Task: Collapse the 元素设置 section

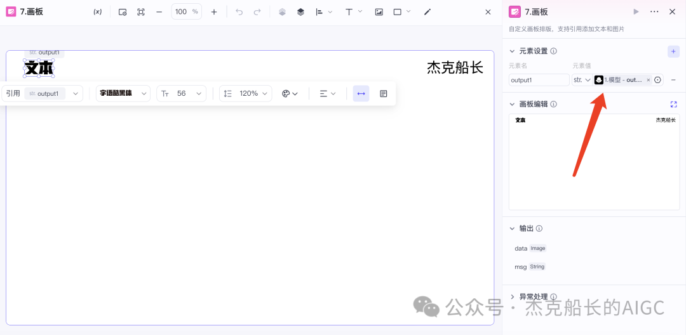Action: click(513, 51)
